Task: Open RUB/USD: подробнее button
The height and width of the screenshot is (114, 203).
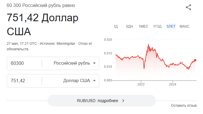Action: 101,101
